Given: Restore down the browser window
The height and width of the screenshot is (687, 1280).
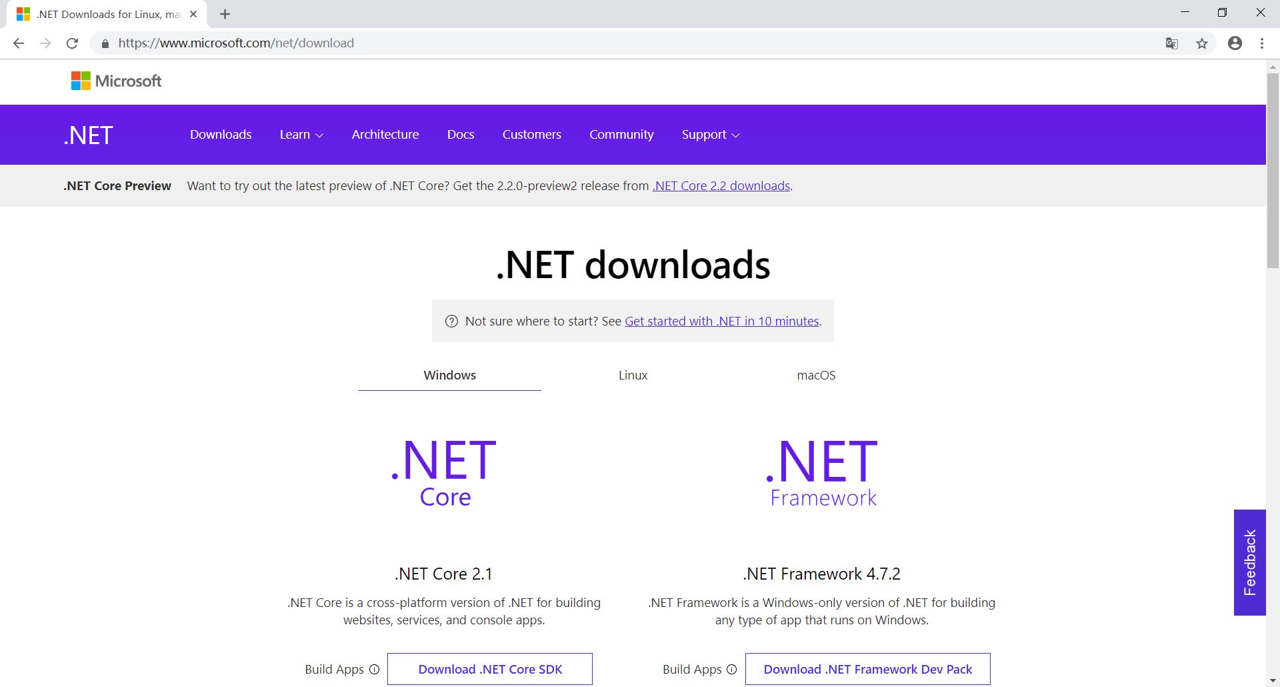Looking at the screenshot, I should click(1222, 12).
